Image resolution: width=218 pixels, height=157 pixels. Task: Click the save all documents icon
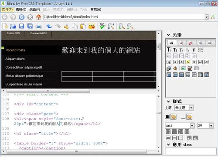(30, 26)
